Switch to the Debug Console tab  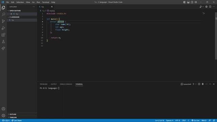[x=66, y=84]
